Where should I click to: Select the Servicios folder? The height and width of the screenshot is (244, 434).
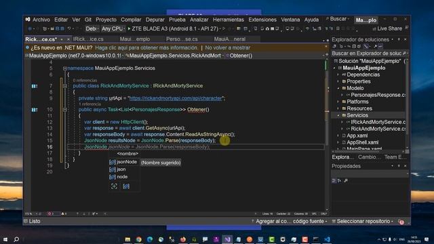coord(357,115)
